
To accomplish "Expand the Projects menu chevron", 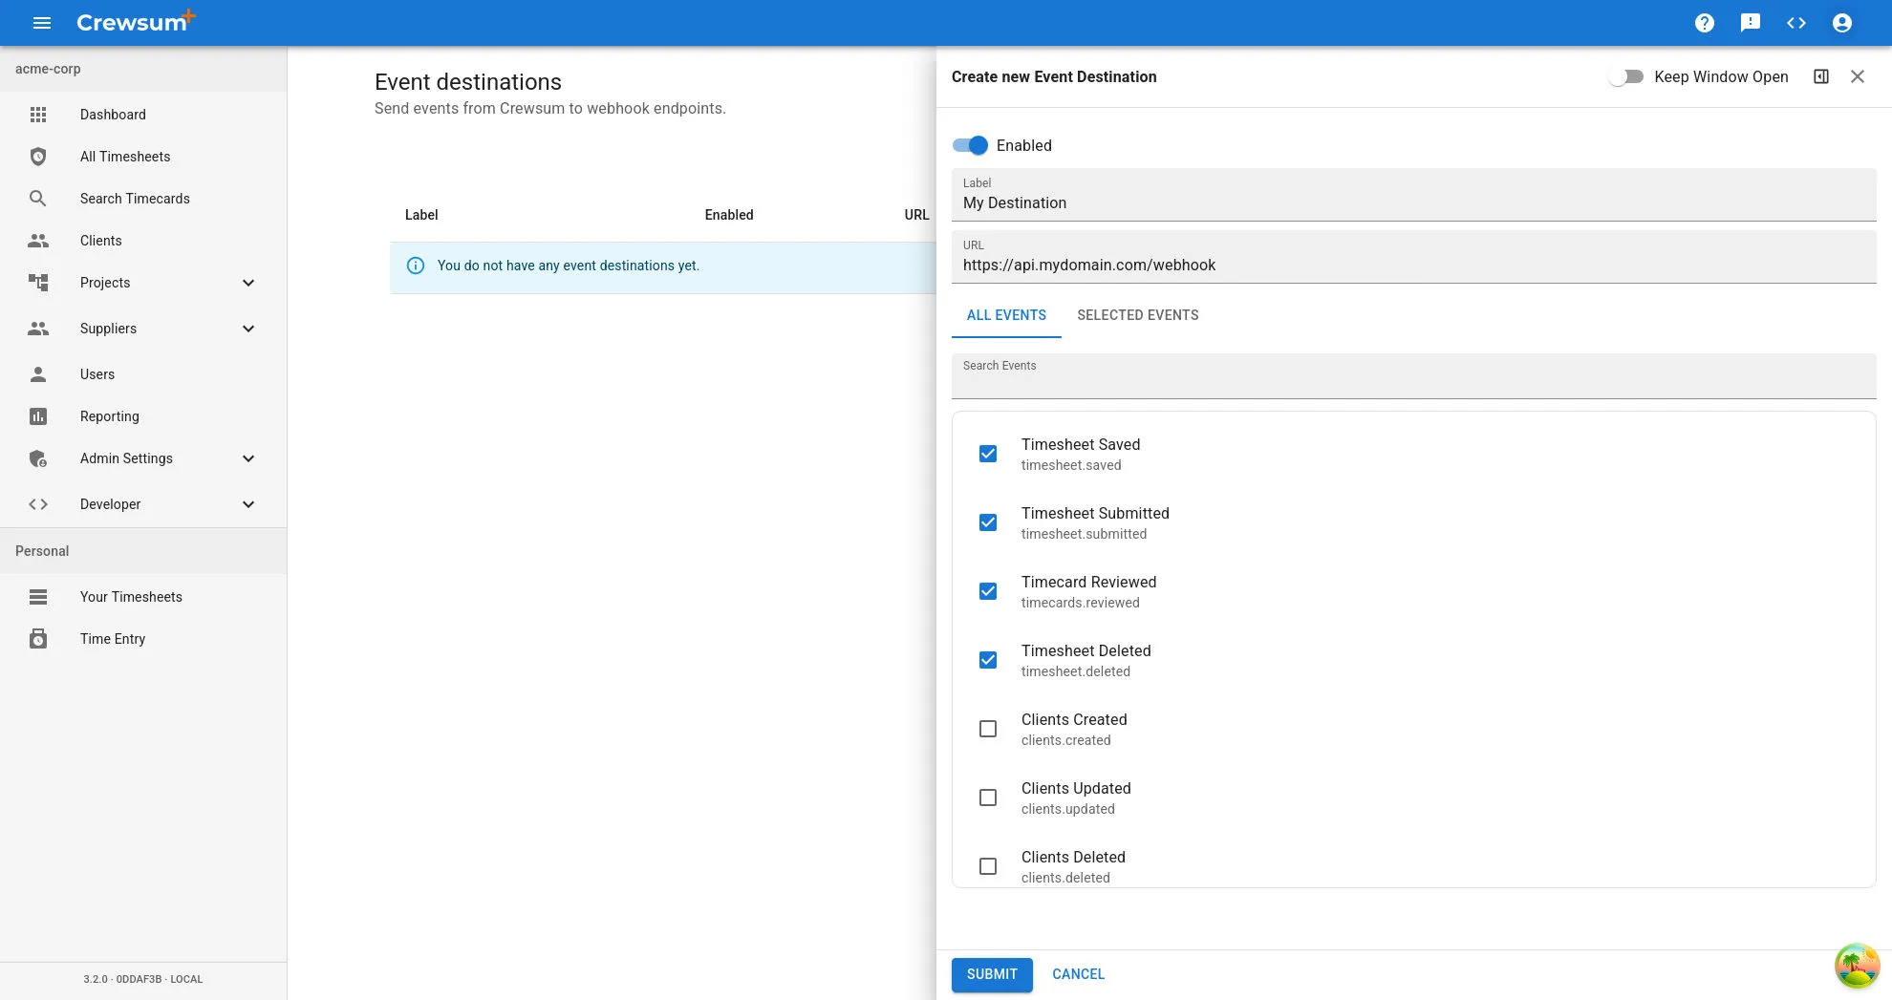I will coord(248,283).
